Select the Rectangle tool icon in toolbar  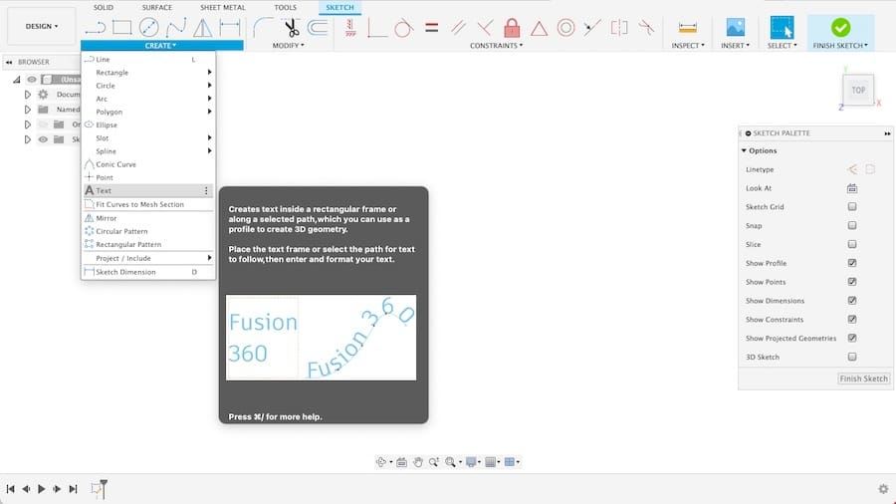point(121,27)
